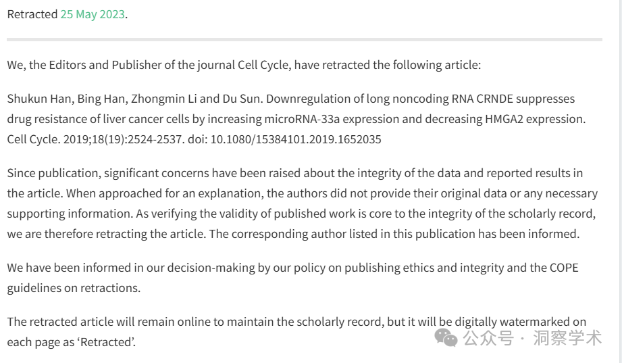Image resolution: width=622 pixels, height=363 pixels.
Task: Click the quoted word 'Retracted' in last line
Action: 108,342
